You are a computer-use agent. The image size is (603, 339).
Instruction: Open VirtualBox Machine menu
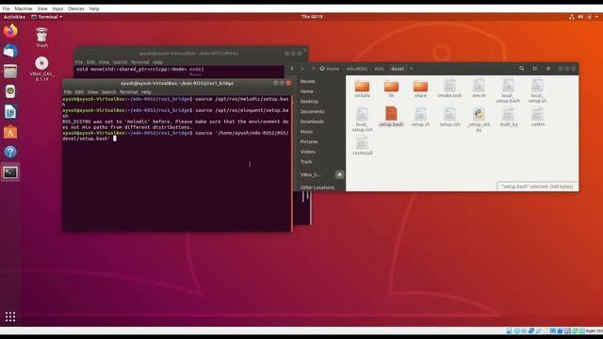(24, 8)
